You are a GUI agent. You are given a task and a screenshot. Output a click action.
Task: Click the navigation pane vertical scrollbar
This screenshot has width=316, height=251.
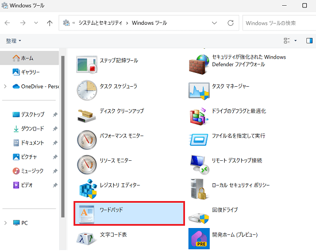63,137
